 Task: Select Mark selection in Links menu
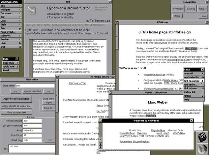194,77
